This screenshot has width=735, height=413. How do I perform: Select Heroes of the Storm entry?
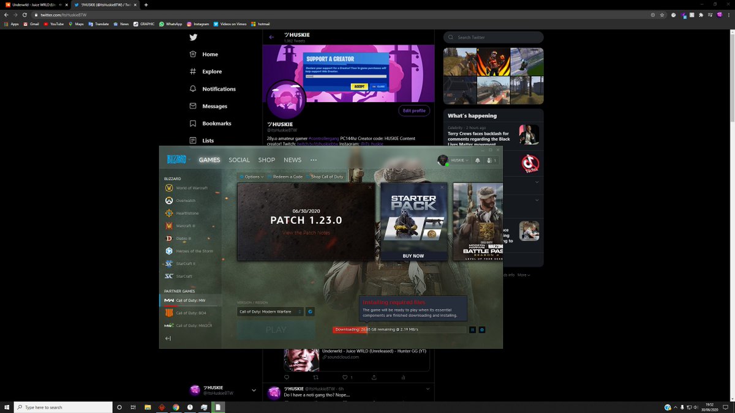pyautogui.click(x=189, y=251)
